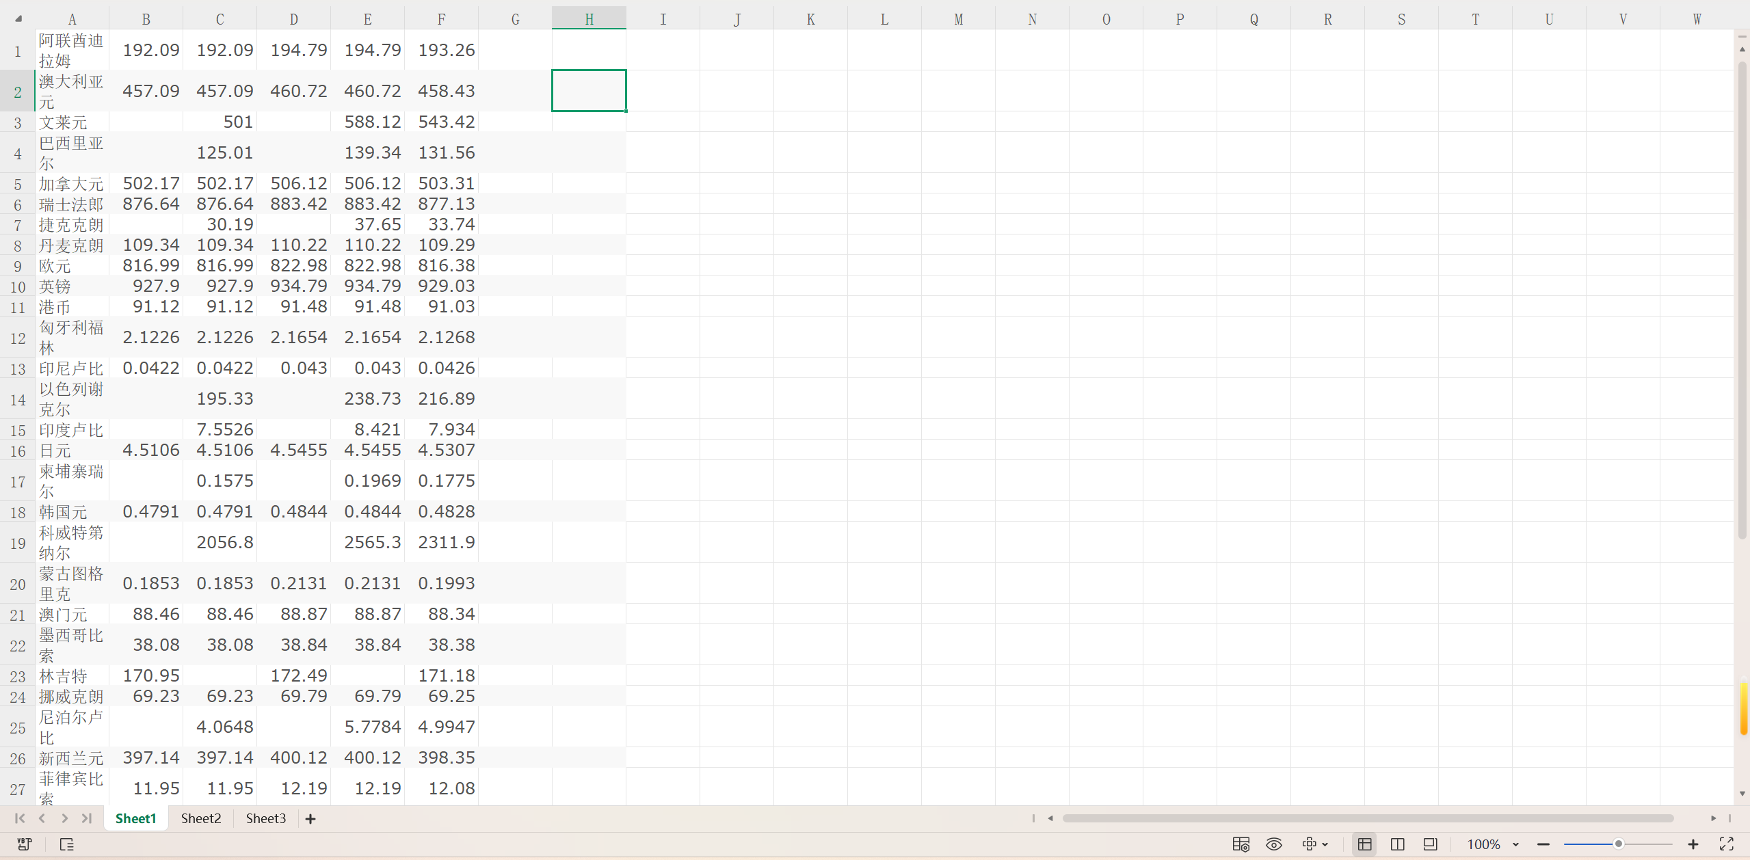1750x860 pixels.
Task: Enter full screen mode icon
Action: pos(1726,844)
